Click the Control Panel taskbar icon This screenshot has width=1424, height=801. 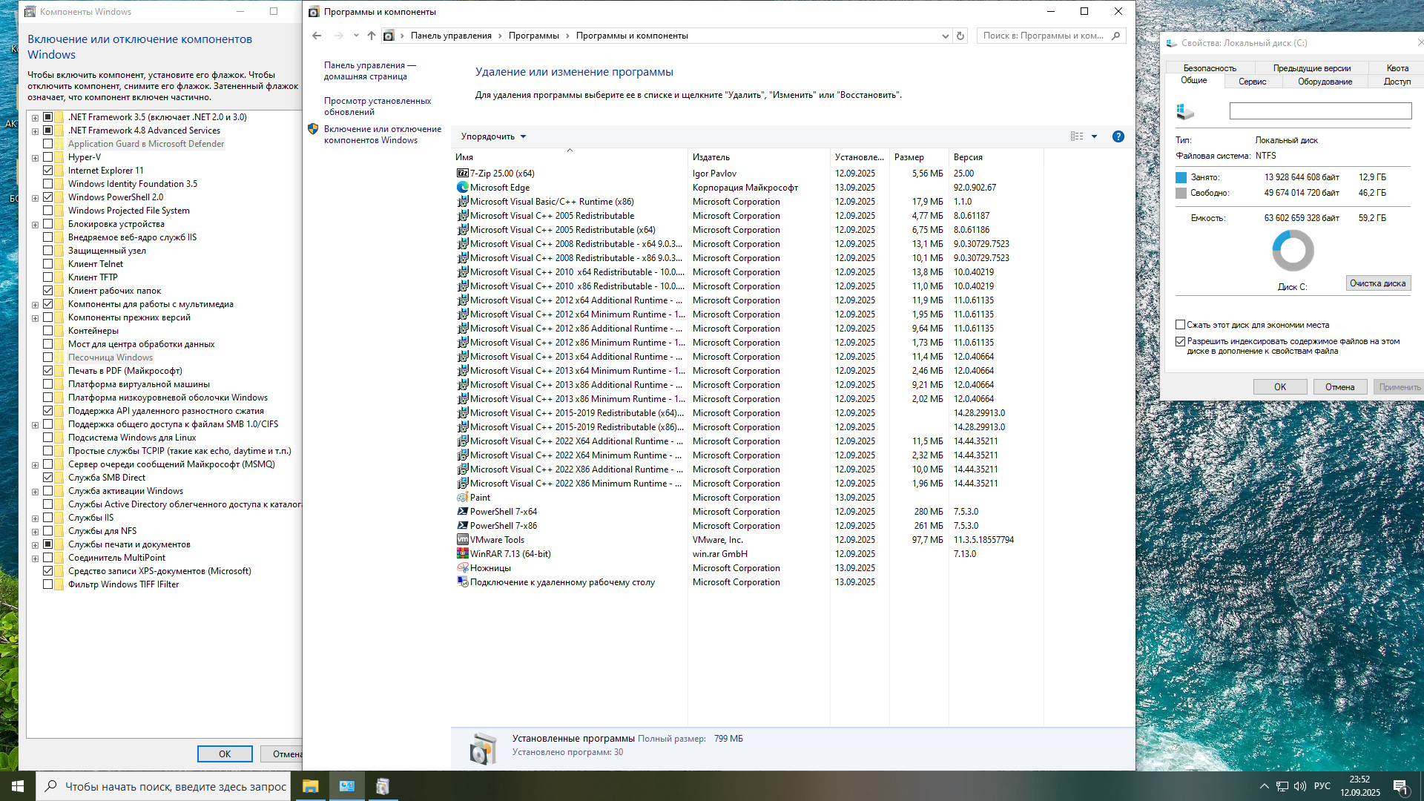point(346,786)
